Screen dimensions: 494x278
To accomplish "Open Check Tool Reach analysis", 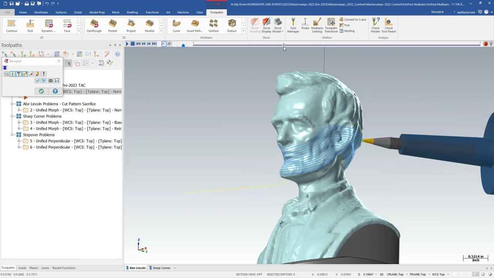I will pyautogui.click(x=389, y=25).
